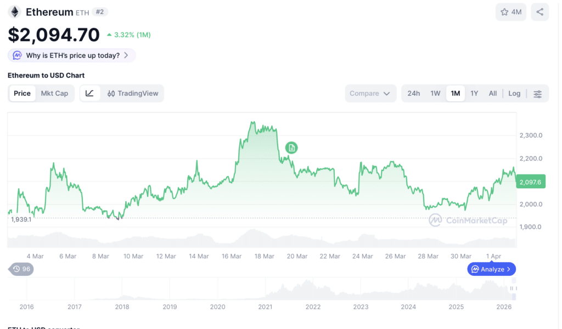
Task: Click the $2,094.70 price text
Action: 54,34
